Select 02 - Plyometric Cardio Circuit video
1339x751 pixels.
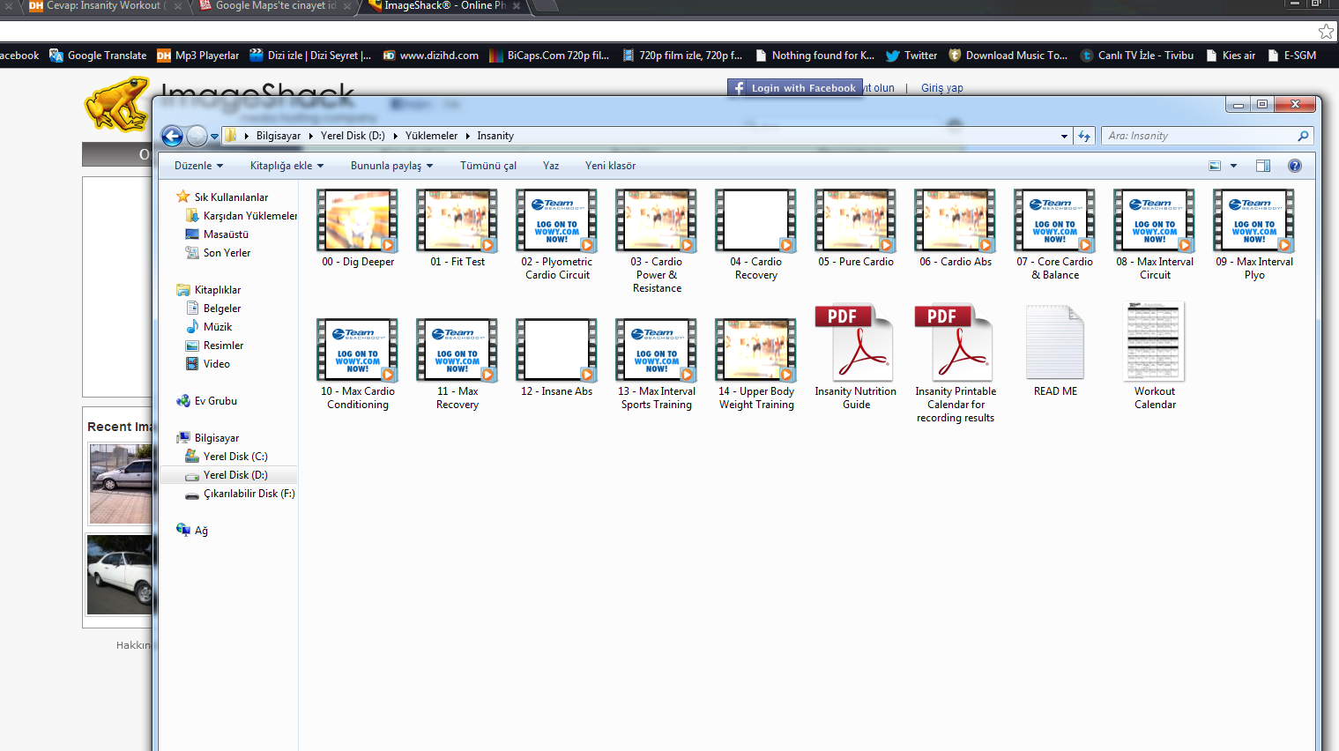click(x=556, y=234)
